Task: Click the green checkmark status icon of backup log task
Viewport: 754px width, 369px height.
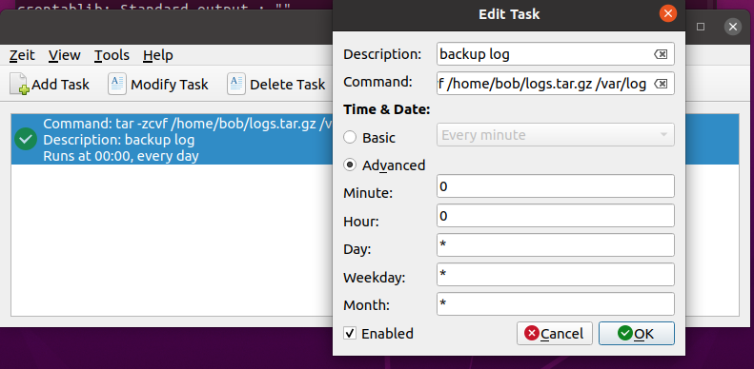Action: [x=26, y=139]
